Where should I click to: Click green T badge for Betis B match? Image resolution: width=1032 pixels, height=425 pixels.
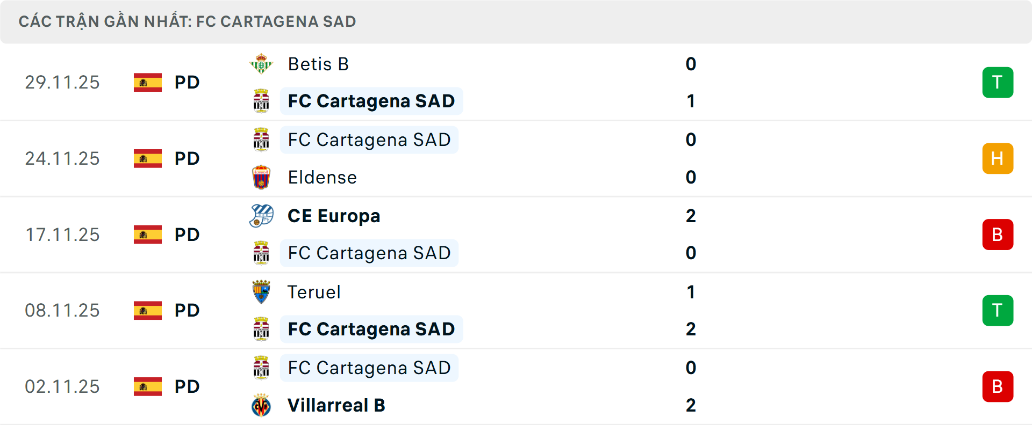tap(998, 83)
